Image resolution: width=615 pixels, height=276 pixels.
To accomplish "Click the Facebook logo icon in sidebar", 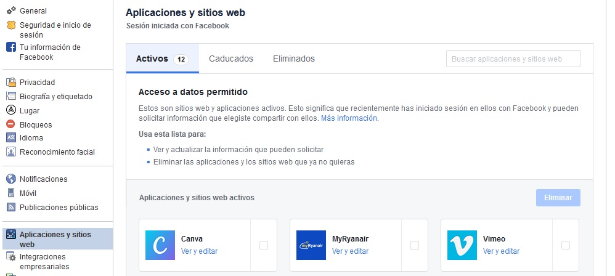I will click(x=10, y=47).
